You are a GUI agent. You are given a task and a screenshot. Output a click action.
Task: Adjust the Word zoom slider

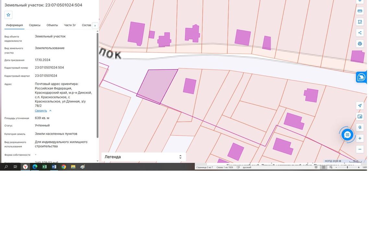(x=347, y=167)
